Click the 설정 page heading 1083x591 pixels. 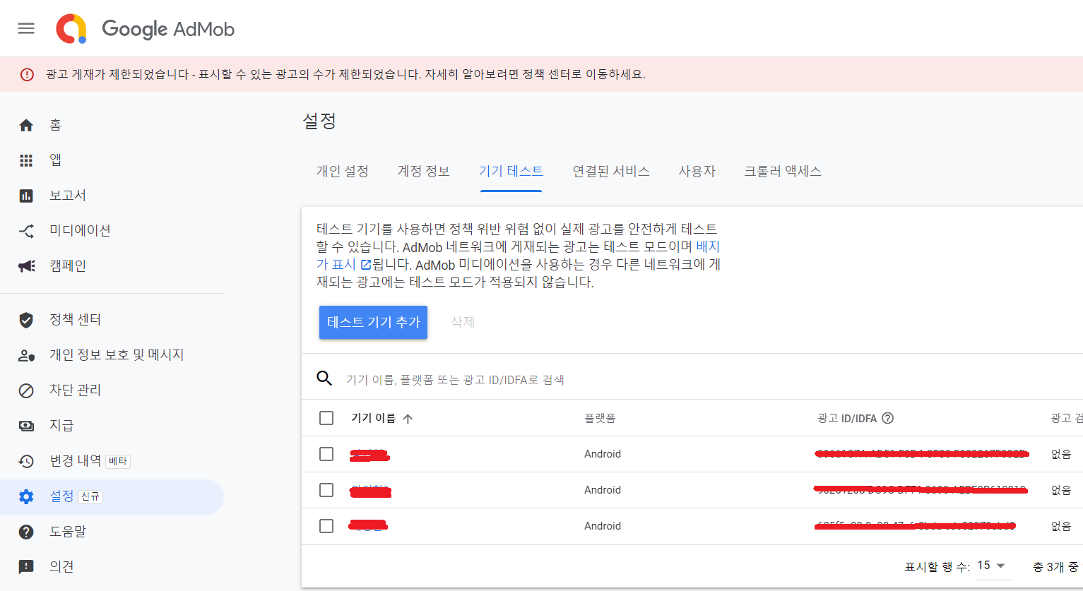point(319,121)
